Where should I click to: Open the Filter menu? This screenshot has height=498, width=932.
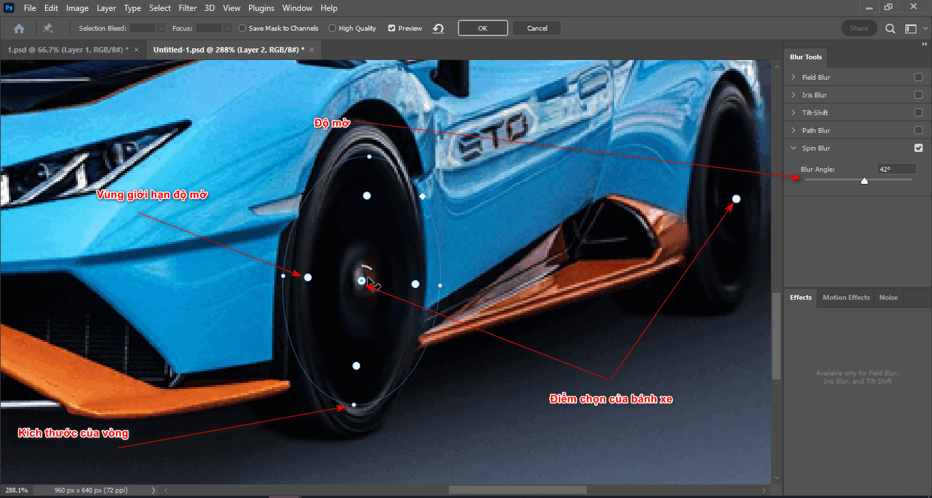188,7
